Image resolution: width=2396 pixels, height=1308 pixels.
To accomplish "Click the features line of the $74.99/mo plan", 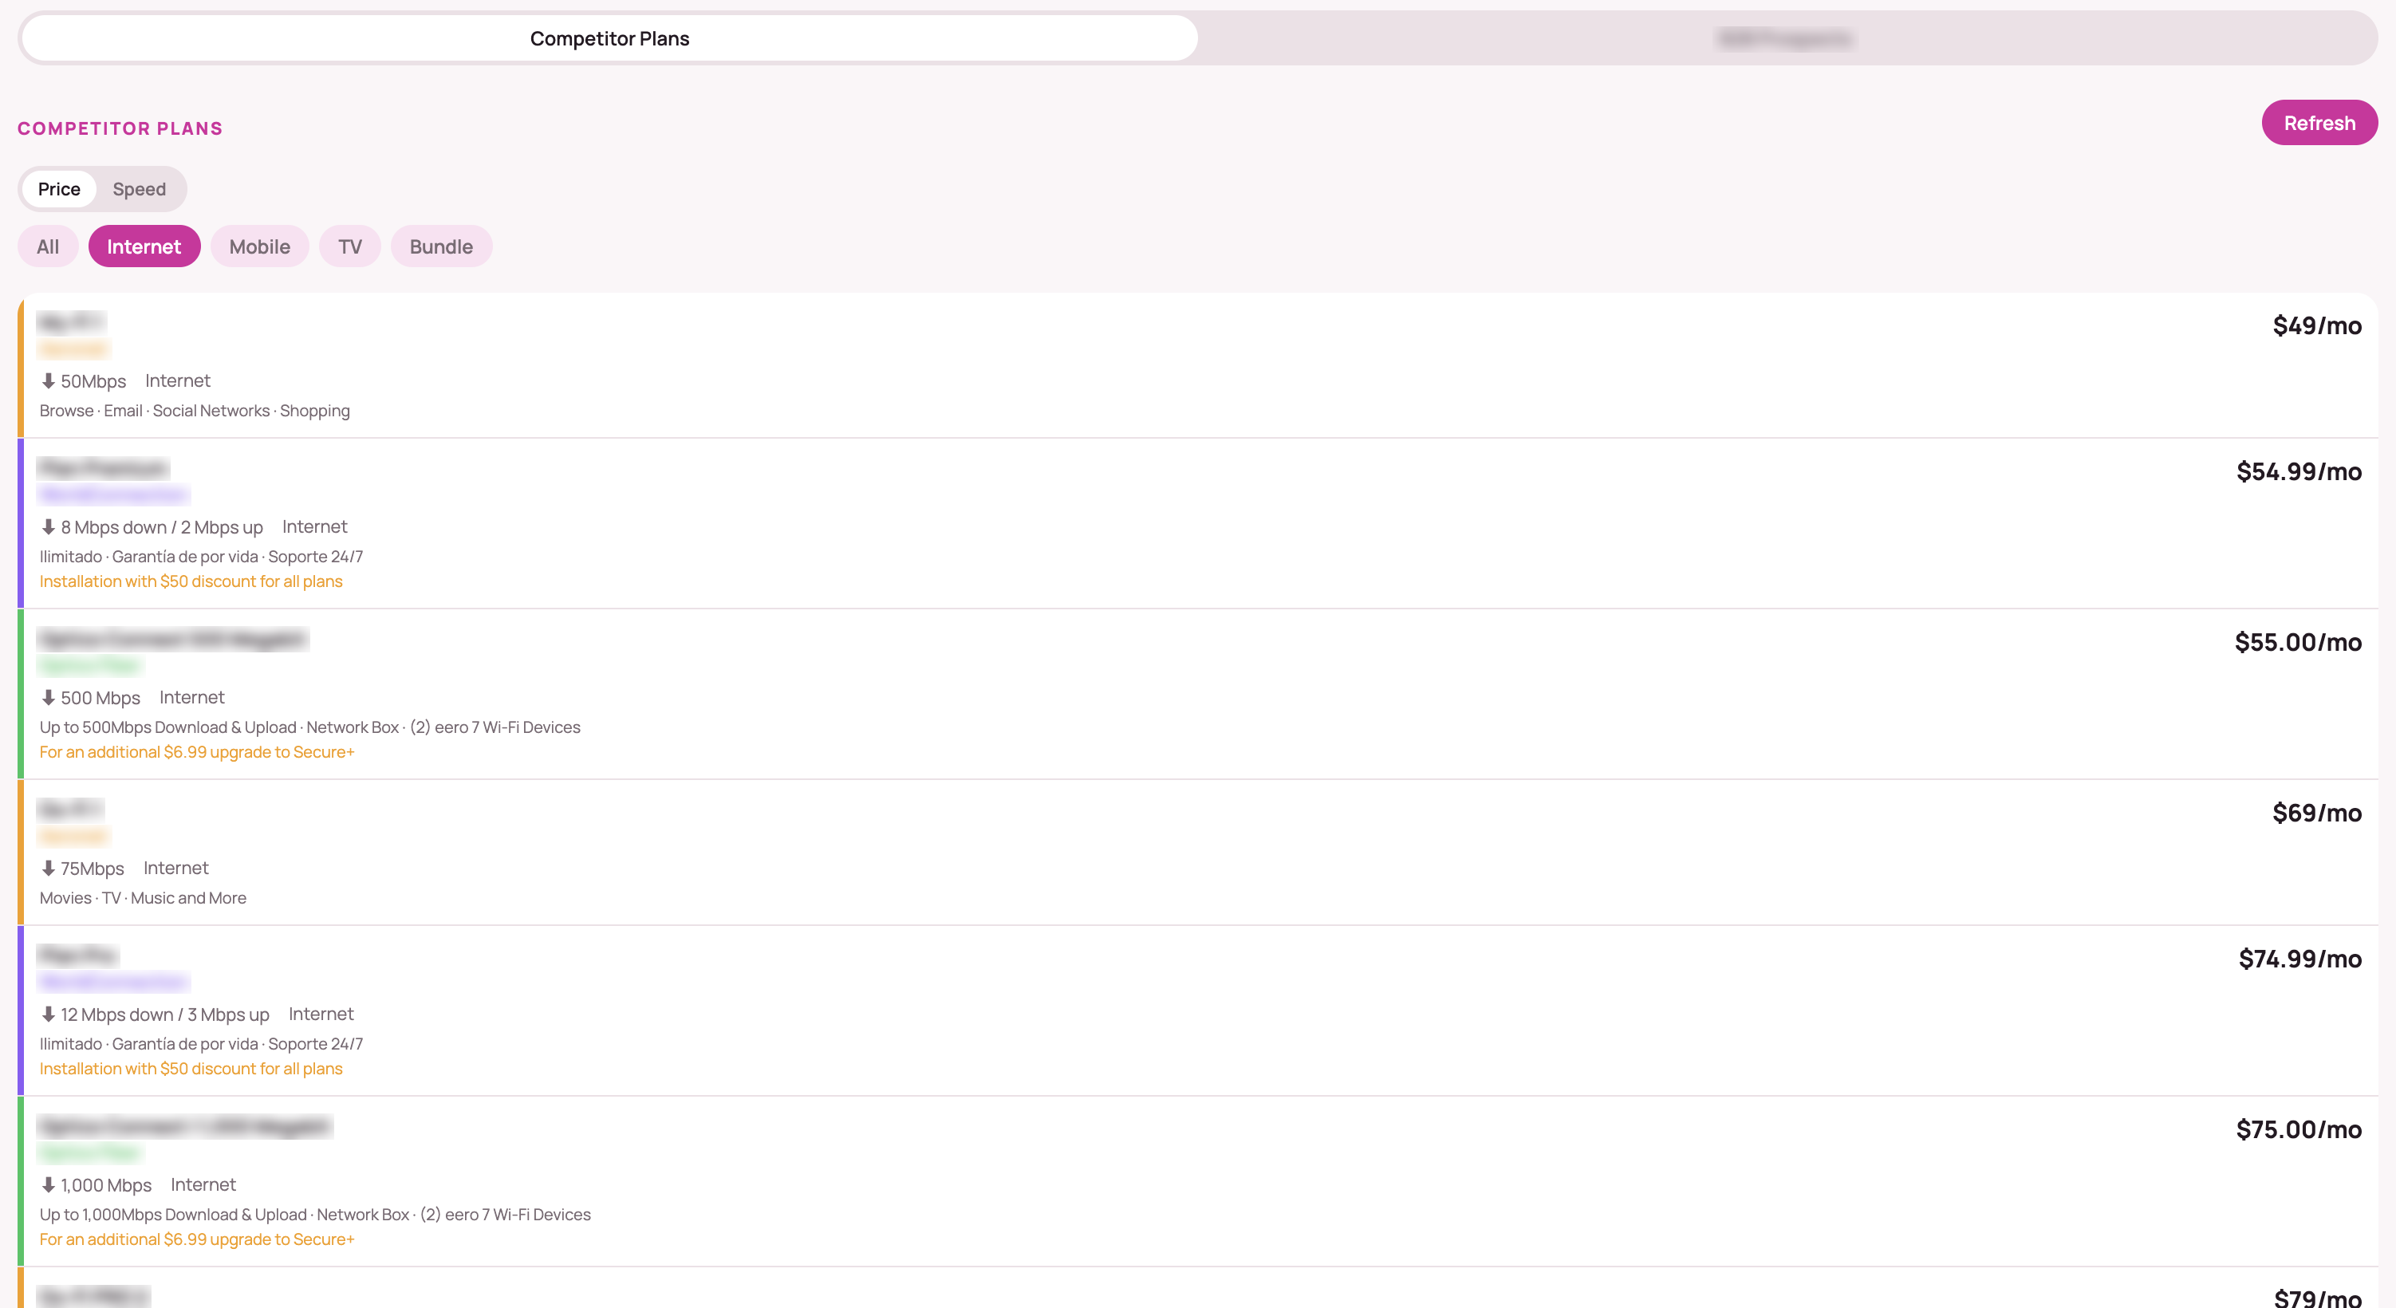I will (x=201, y=1044).
